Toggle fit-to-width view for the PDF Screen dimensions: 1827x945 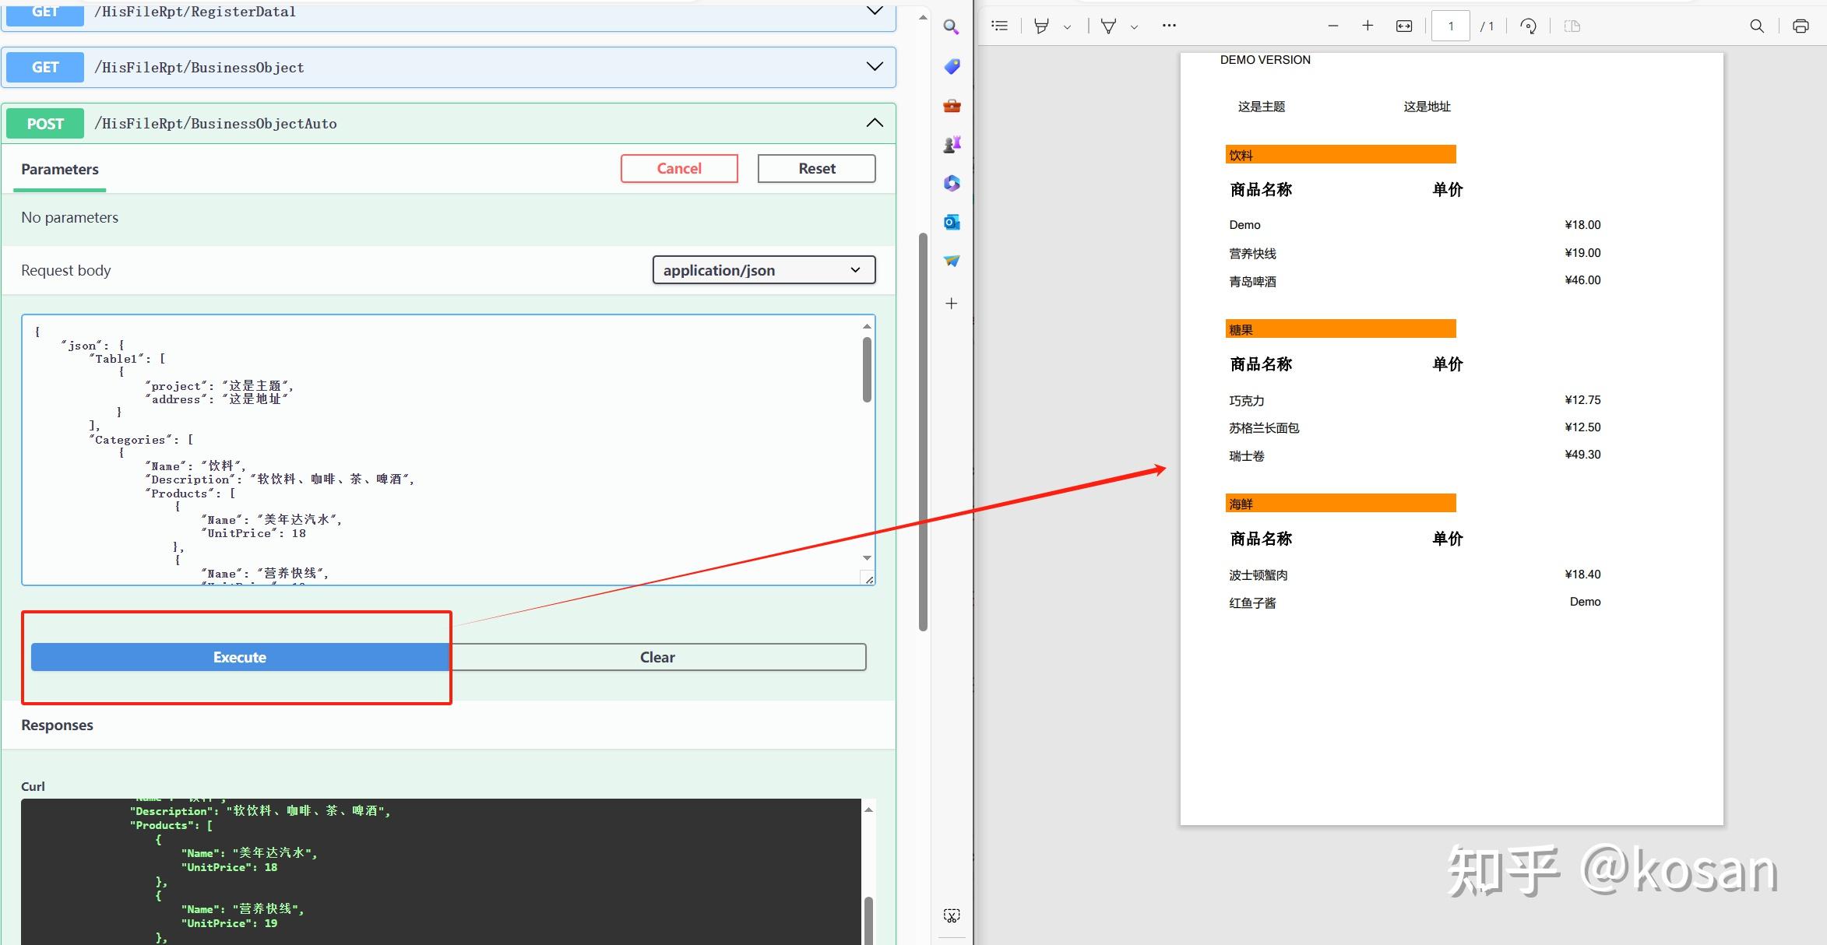pyautogui.click(x=1403, y=25)
